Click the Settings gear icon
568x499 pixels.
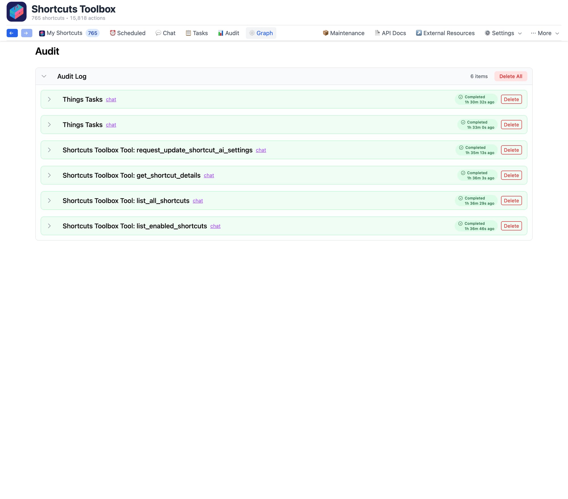click(x=487, y=33)
